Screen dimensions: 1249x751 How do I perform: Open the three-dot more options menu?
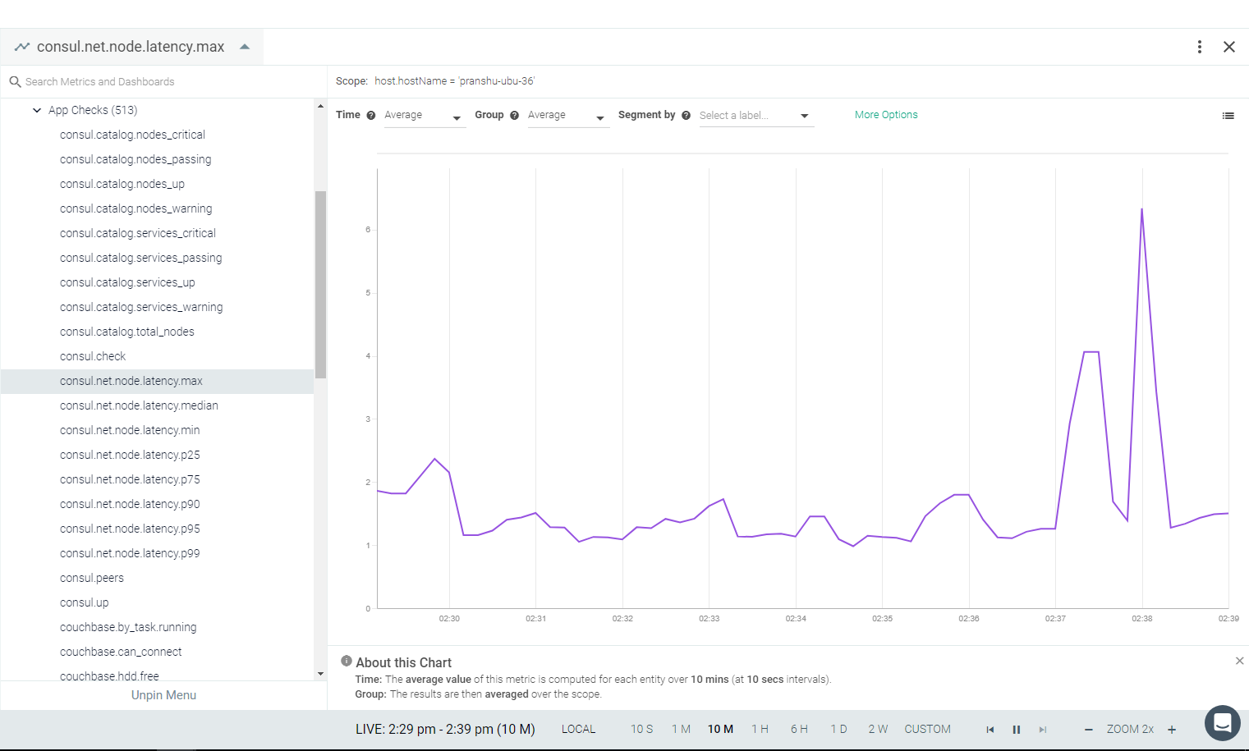[x=1200, y=47]
